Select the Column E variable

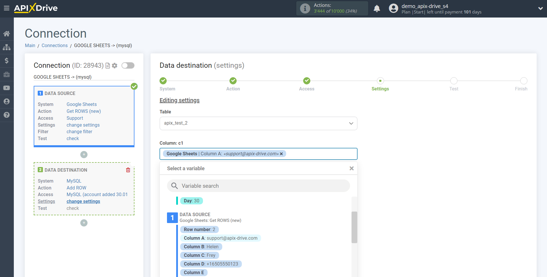(x=194, y=272)
